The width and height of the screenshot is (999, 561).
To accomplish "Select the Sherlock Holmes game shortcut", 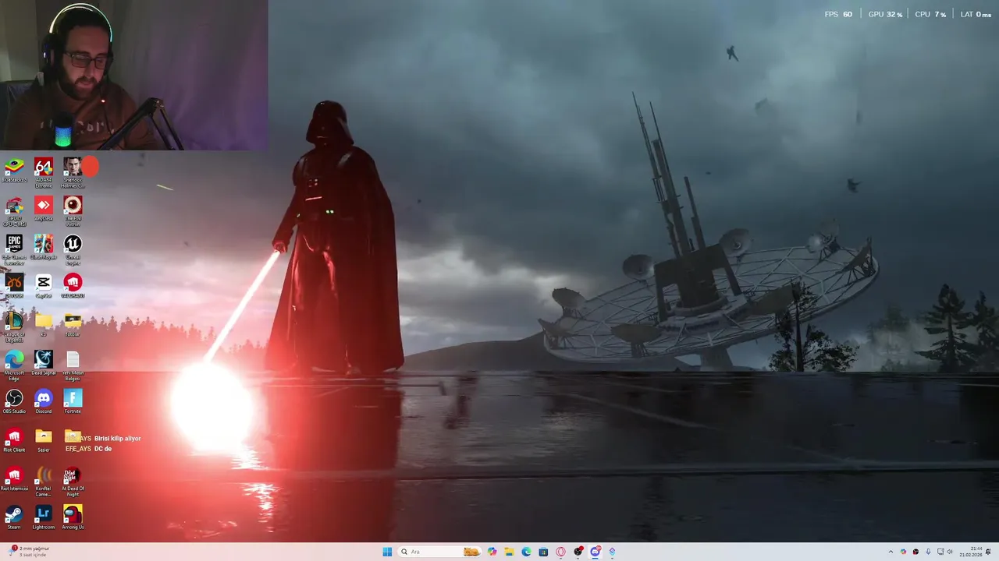I will coord(73,172).
